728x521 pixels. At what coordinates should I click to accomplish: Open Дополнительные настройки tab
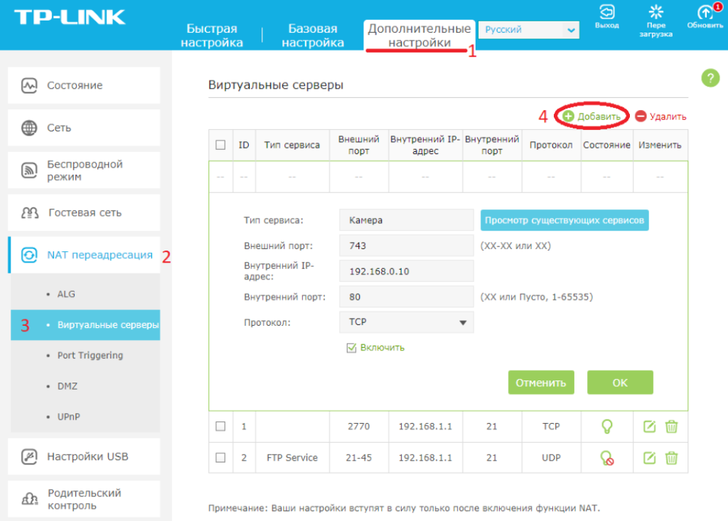coord(419,35)
